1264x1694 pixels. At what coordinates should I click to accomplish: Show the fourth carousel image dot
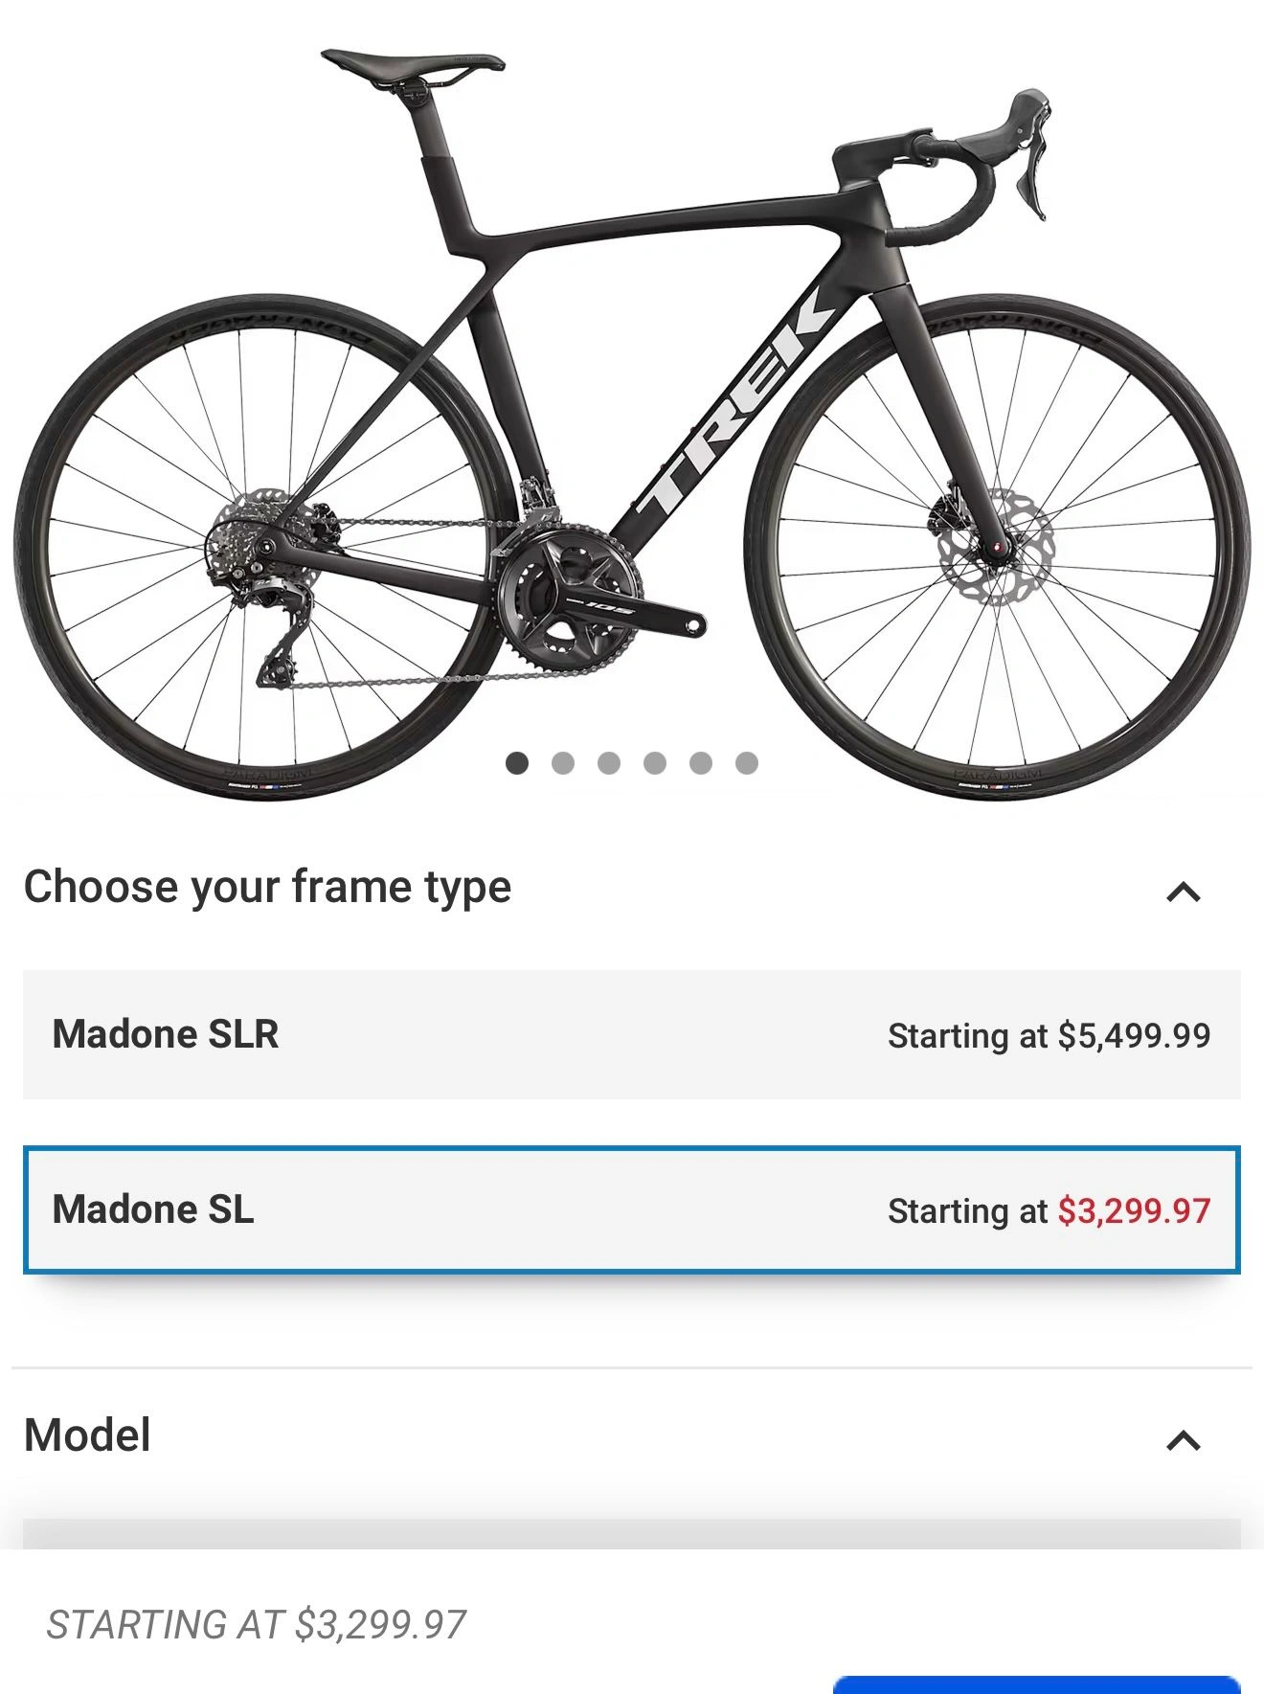[x=655, y=763]
